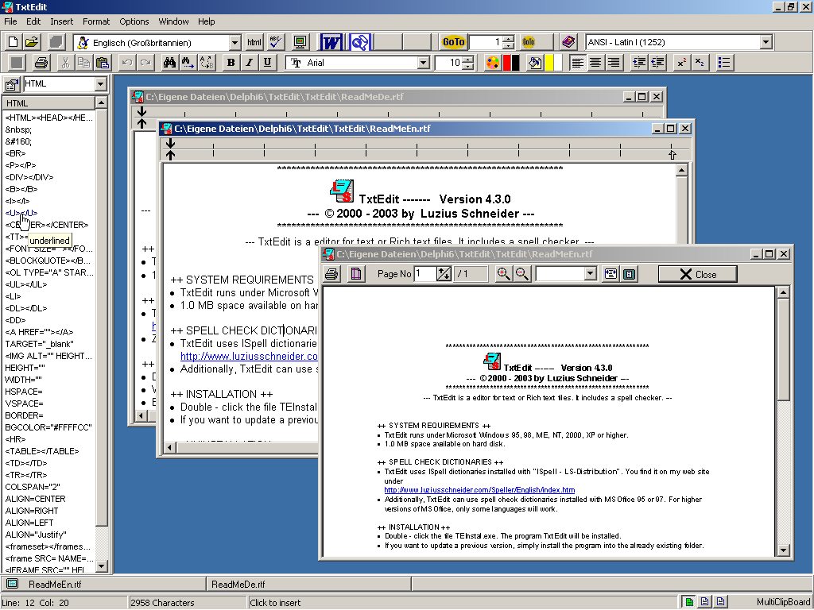Open the find binoculars tool

tap(169, 63)
